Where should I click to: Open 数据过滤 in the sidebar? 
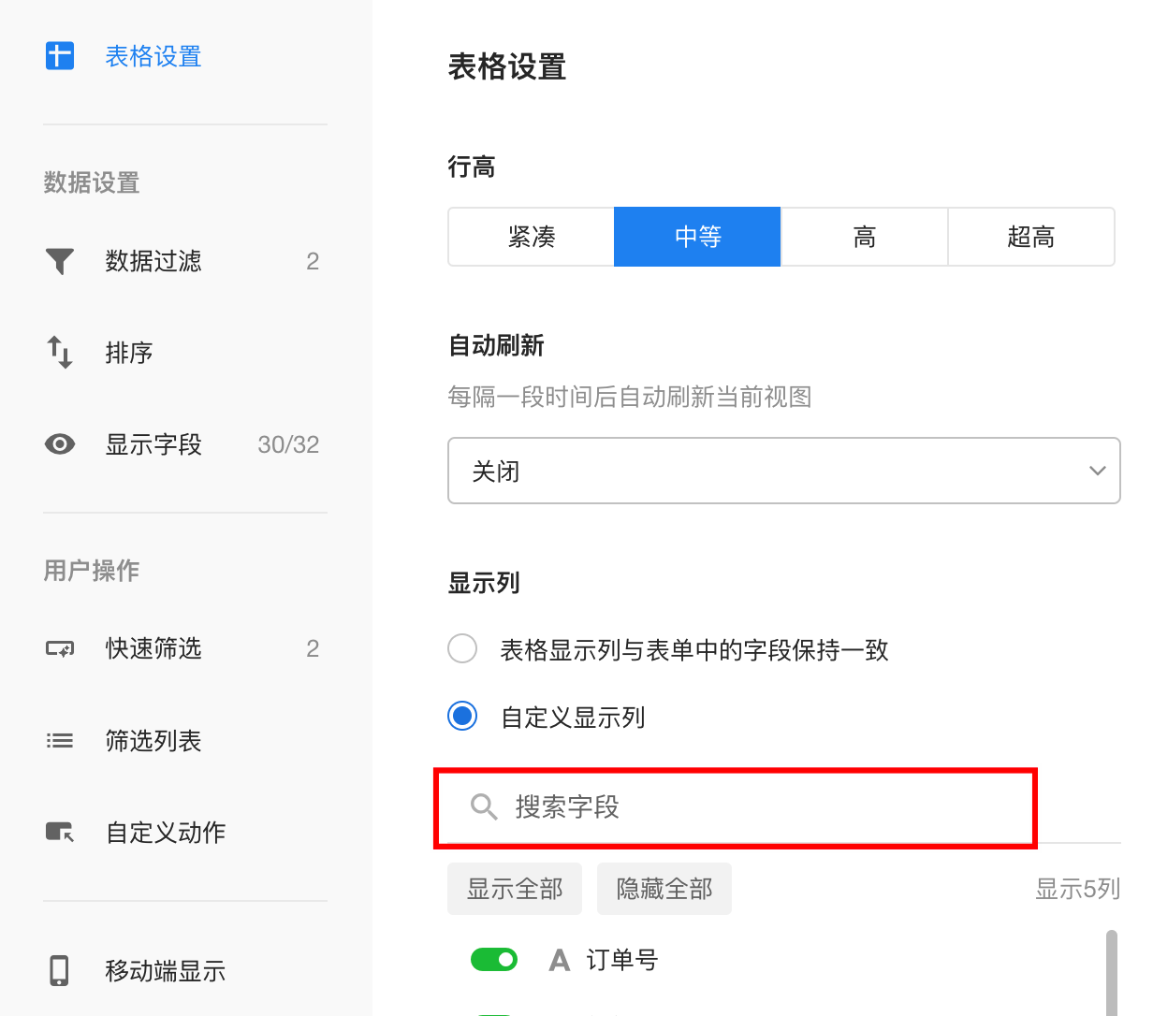click(153, 261)
